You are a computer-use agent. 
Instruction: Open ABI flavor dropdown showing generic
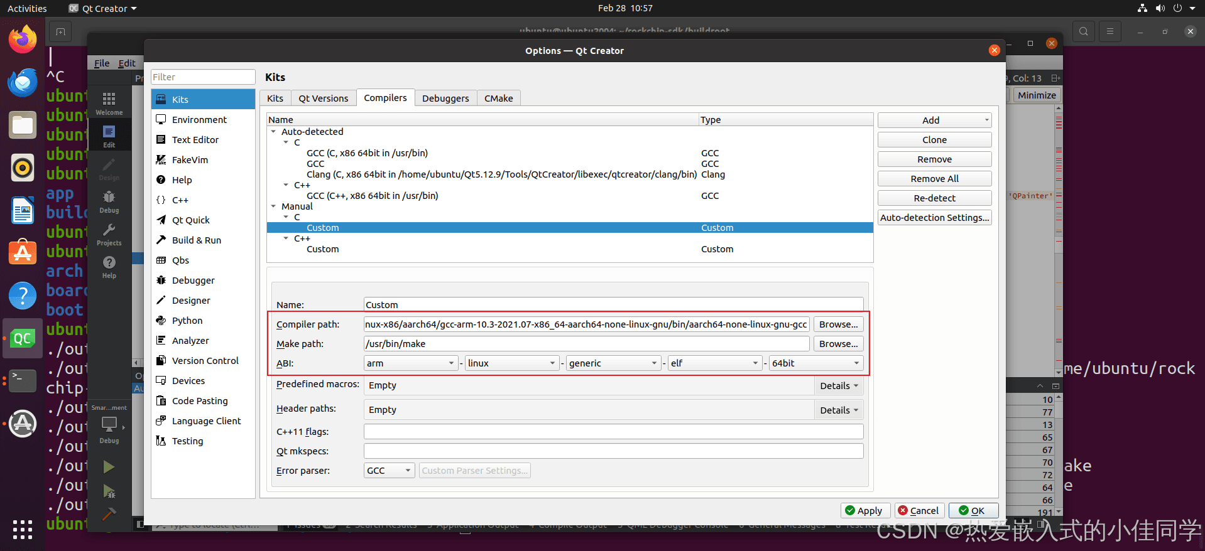[613, 363]
